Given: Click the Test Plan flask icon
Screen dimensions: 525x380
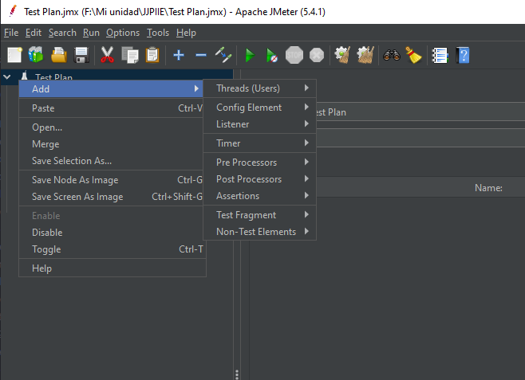Looking at the screenshot, I should pos(24,76).
